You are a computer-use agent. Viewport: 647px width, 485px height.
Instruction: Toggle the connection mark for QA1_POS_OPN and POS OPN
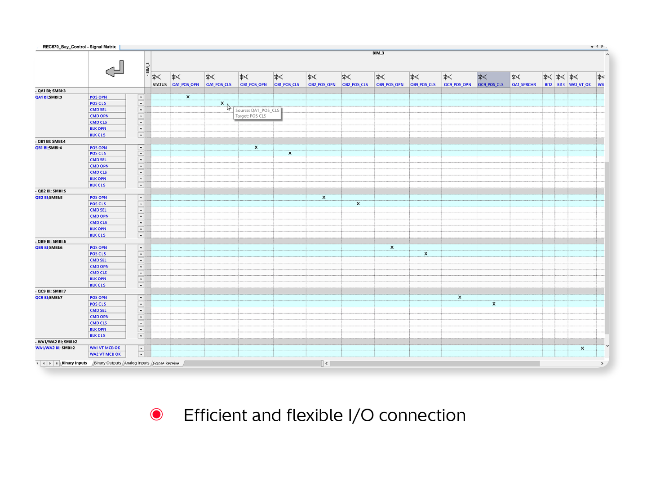tap(188, 97)
